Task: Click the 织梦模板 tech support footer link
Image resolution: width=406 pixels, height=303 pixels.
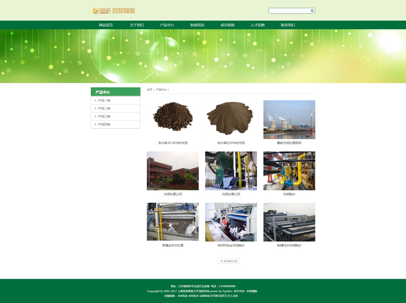Action: 252,291
